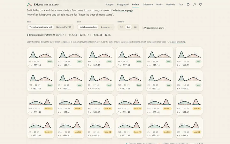Open thumbnail for run #17
Viewport: 230px width, 144px height.
100,104
